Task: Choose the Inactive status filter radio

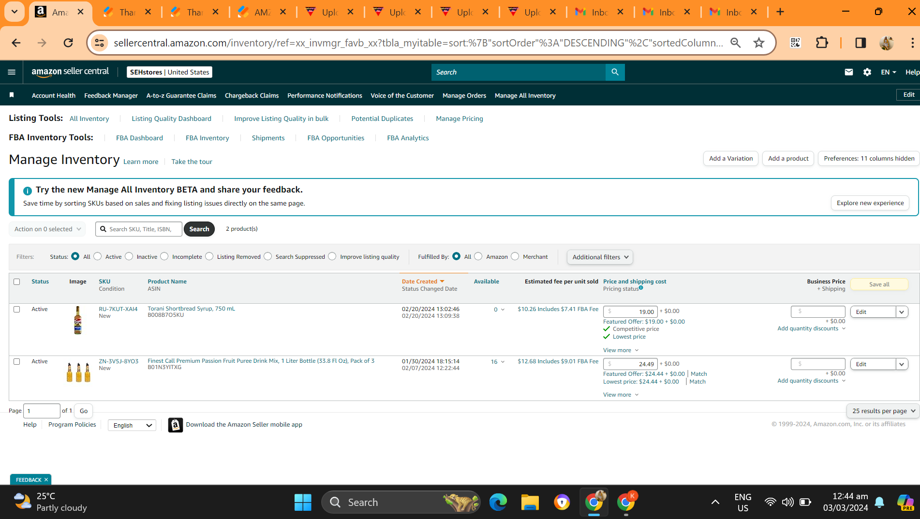Action: [x=129, y=256]
